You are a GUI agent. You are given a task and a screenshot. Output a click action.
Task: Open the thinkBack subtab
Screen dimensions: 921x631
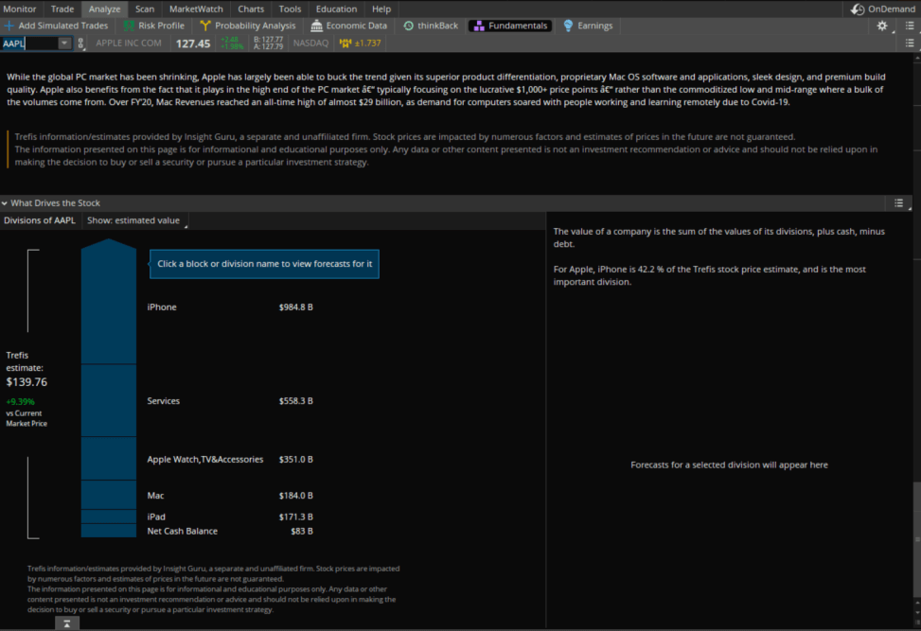[431, 26]
